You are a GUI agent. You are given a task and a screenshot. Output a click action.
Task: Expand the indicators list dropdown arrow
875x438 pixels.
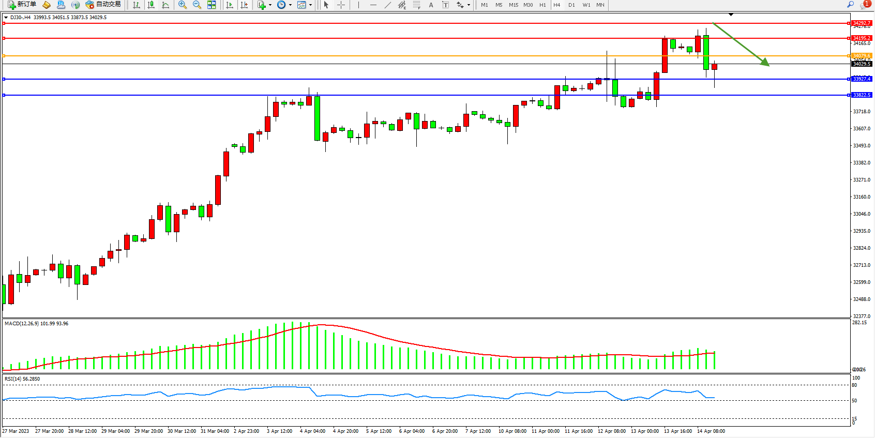click(x=270, y=5)
